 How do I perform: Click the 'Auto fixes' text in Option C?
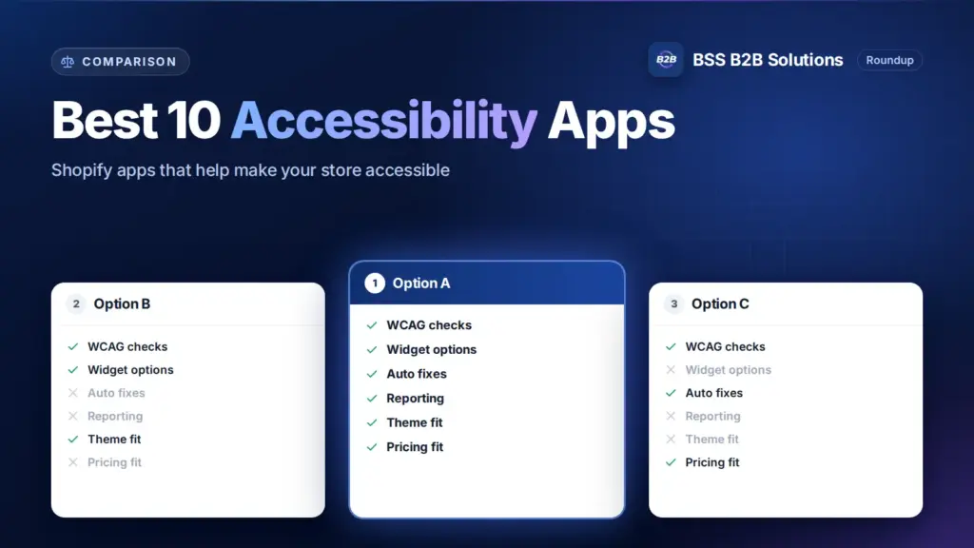click(713, 393)
